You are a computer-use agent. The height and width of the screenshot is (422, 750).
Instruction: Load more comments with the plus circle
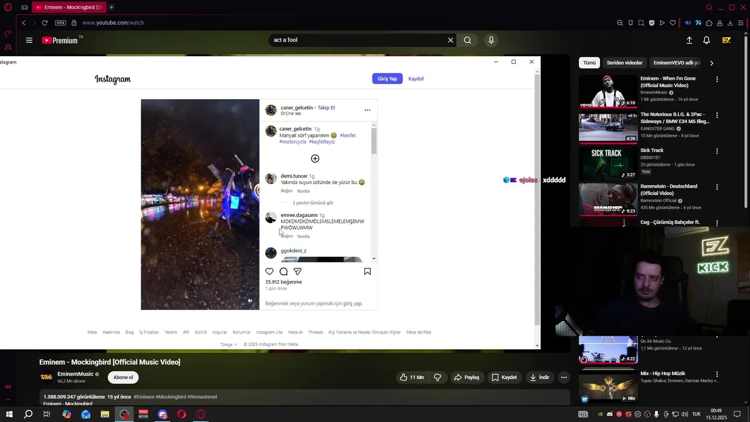coord(315,158)
